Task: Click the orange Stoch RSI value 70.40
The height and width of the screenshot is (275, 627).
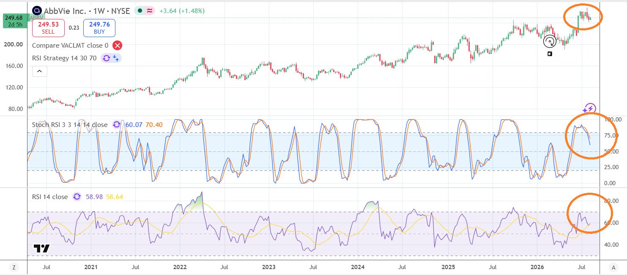Action: tap(154, 125)
